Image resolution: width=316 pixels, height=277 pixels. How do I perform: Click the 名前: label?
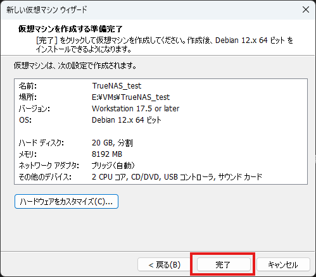(28, 86)
